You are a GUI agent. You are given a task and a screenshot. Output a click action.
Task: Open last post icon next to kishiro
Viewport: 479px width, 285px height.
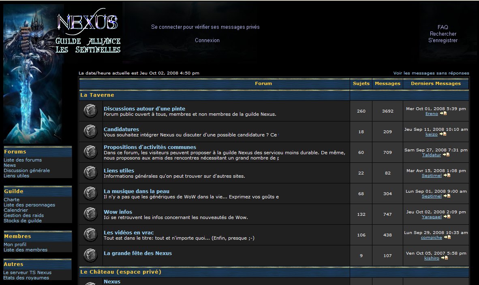pyautogui.click(x=445, y=258)
